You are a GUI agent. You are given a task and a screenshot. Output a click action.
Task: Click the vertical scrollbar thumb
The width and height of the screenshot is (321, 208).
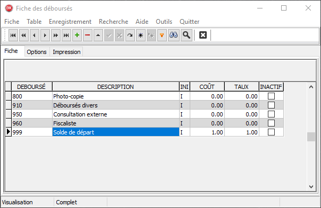(311, 137)
